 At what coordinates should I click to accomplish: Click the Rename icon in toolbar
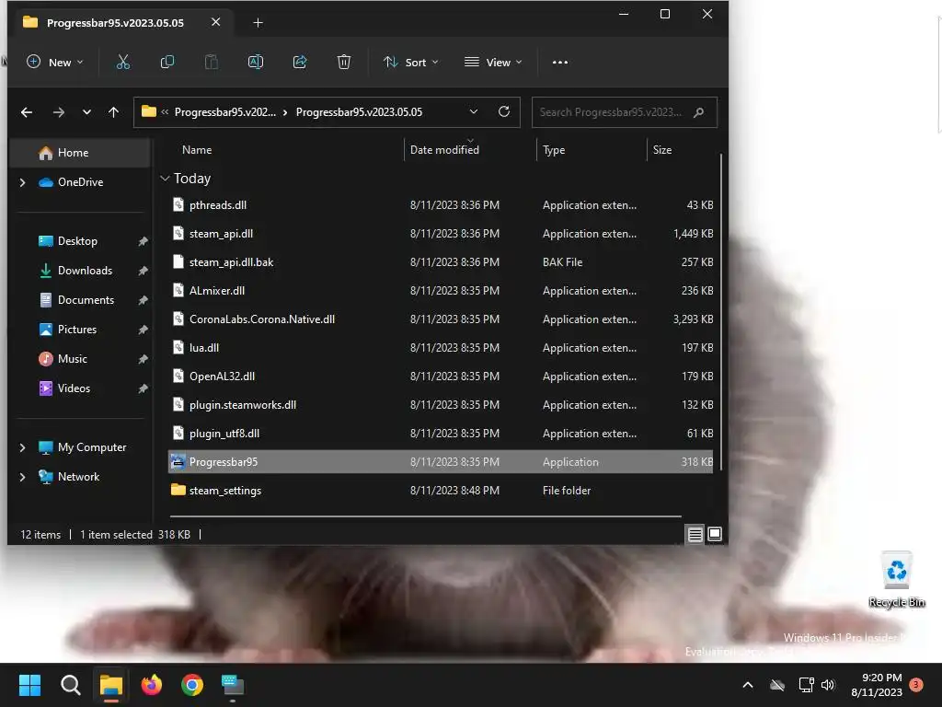(x=256, y=62)
